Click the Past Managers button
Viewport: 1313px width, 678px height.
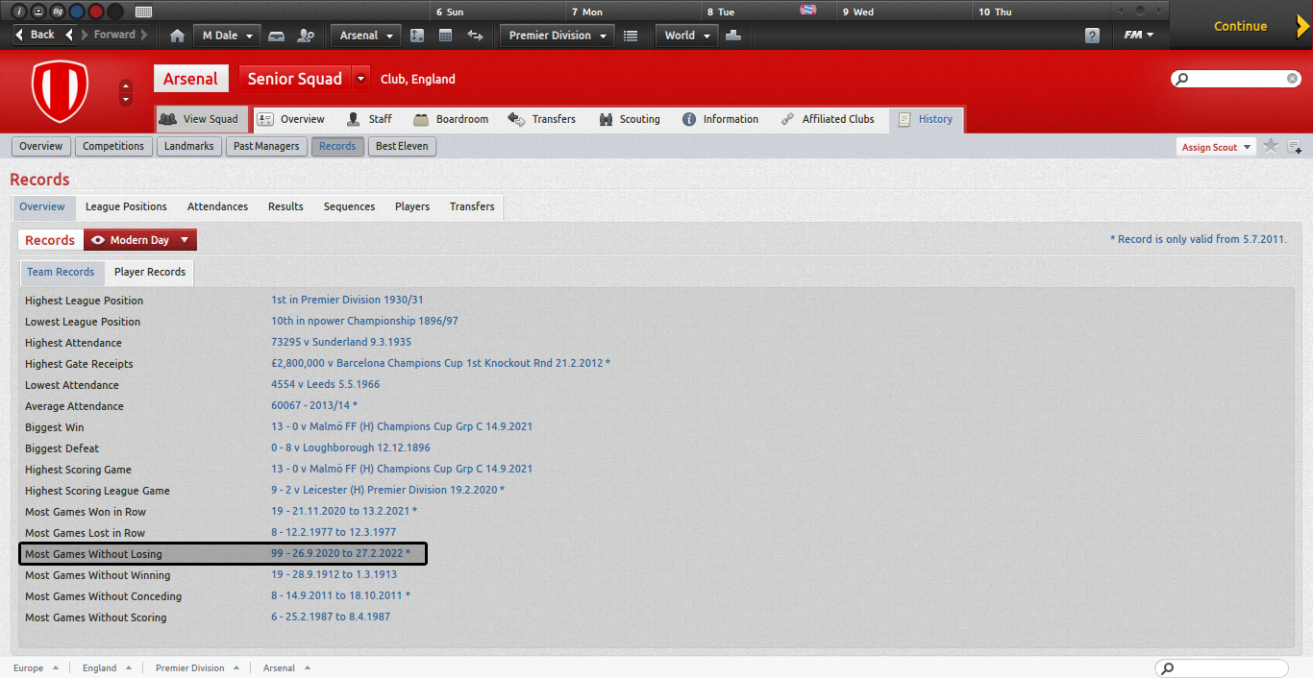266,146
